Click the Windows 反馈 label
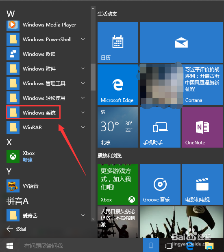Screen dimensions: 224x252 (x=39, y=54)
